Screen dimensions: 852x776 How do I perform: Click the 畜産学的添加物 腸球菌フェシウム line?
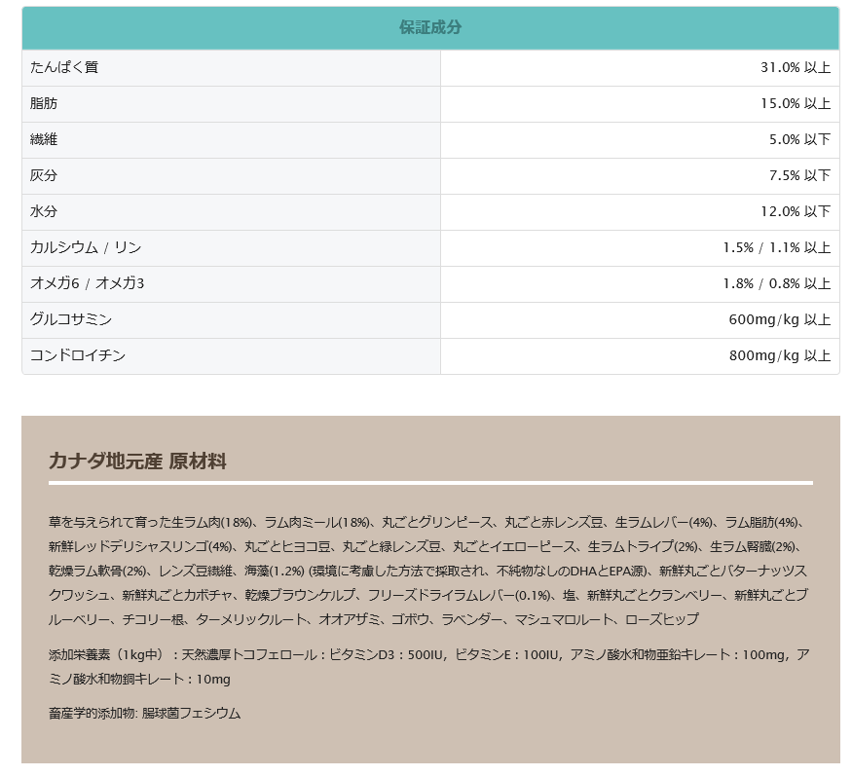coord(144,713)
